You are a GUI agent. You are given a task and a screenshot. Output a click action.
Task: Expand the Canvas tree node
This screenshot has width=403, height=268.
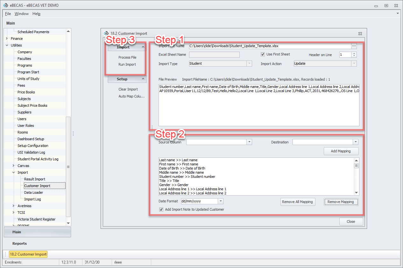click(x=13, y=166)
